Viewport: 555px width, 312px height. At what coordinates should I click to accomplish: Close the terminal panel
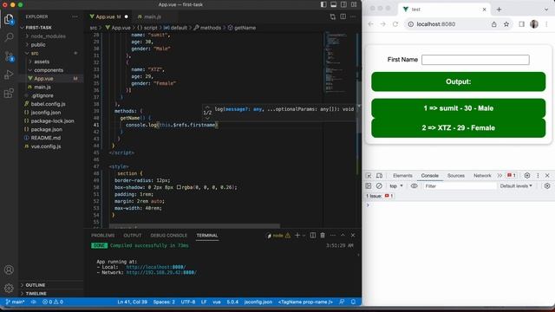tap(353, 235)
